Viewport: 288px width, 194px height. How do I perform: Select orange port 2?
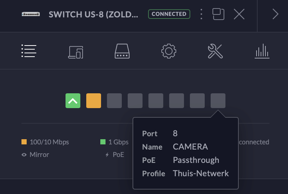(x=94, y=101)
